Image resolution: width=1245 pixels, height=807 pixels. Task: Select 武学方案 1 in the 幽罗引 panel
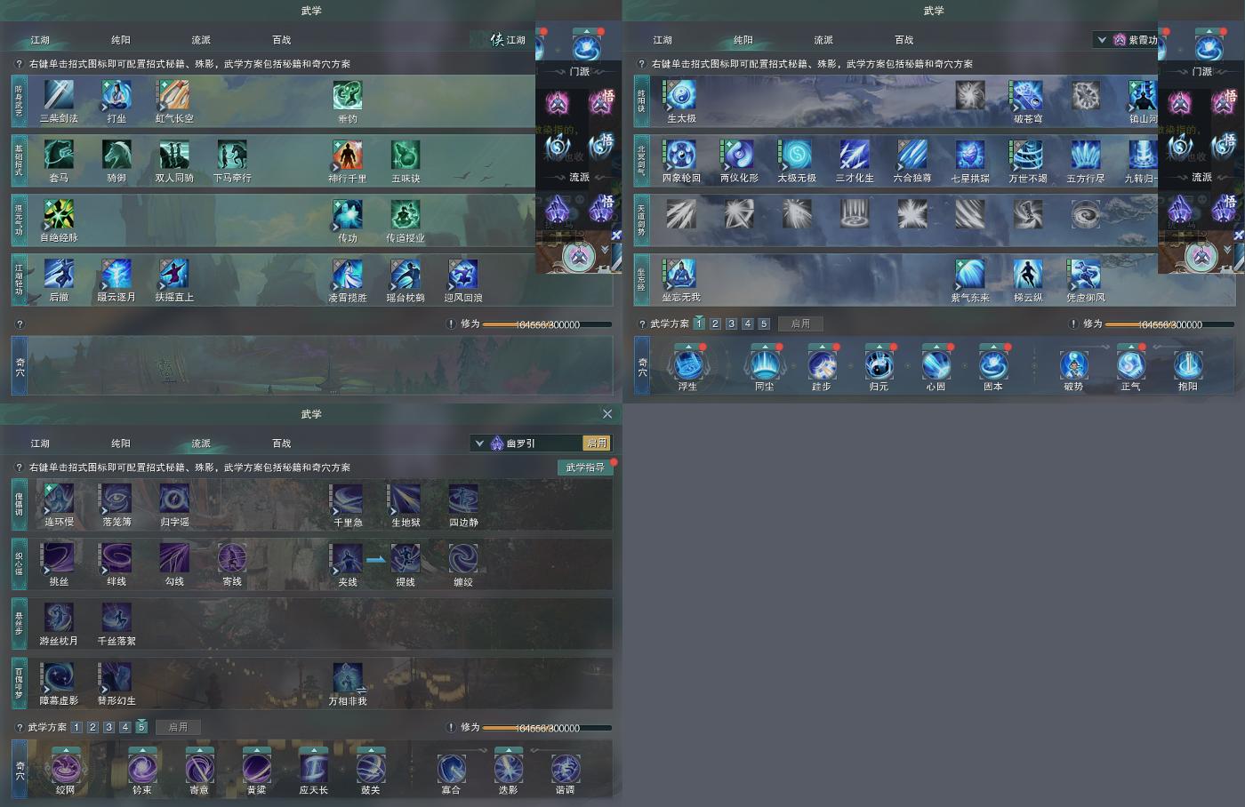(76, 727)
